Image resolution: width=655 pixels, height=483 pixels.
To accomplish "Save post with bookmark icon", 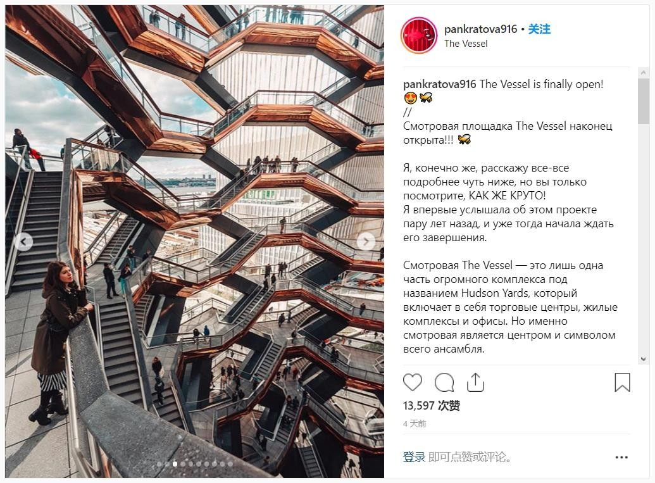I will (x=622, y=382).
